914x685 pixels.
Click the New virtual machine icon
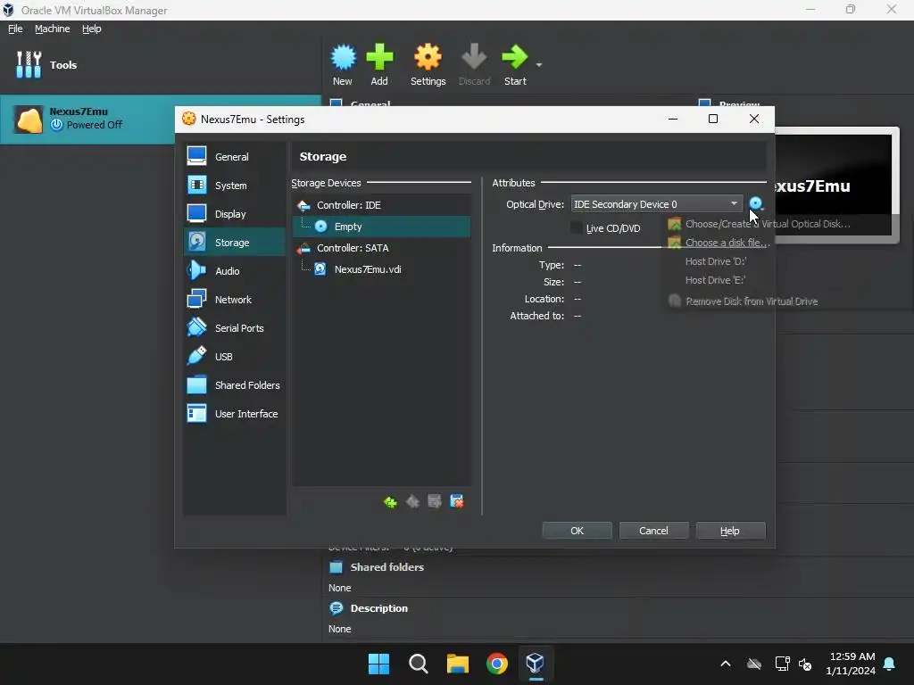343,57
